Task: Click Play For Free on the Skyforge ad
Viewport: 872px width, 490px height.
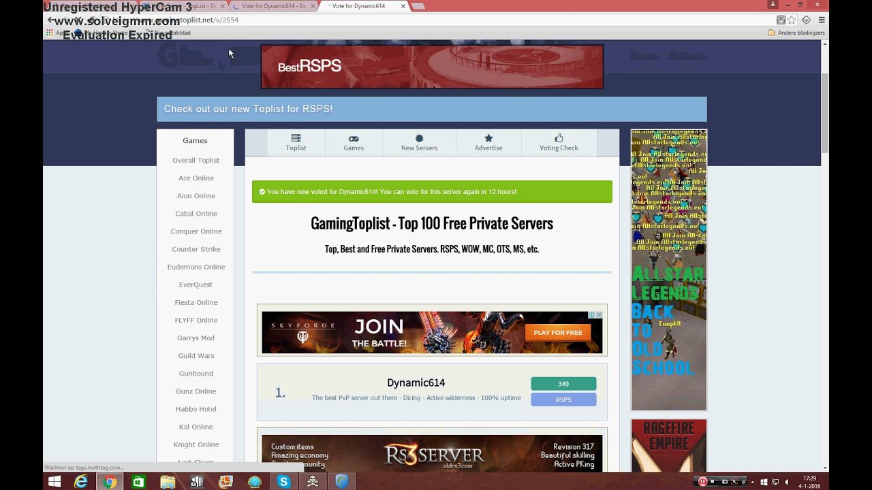Action: 558,333
